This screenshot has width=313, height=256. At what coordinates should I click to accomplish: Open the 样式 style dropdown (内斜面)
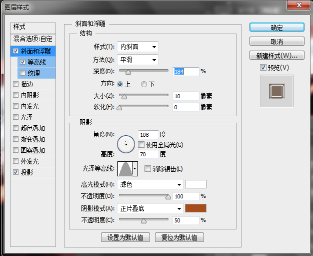[x=138, y=47]
